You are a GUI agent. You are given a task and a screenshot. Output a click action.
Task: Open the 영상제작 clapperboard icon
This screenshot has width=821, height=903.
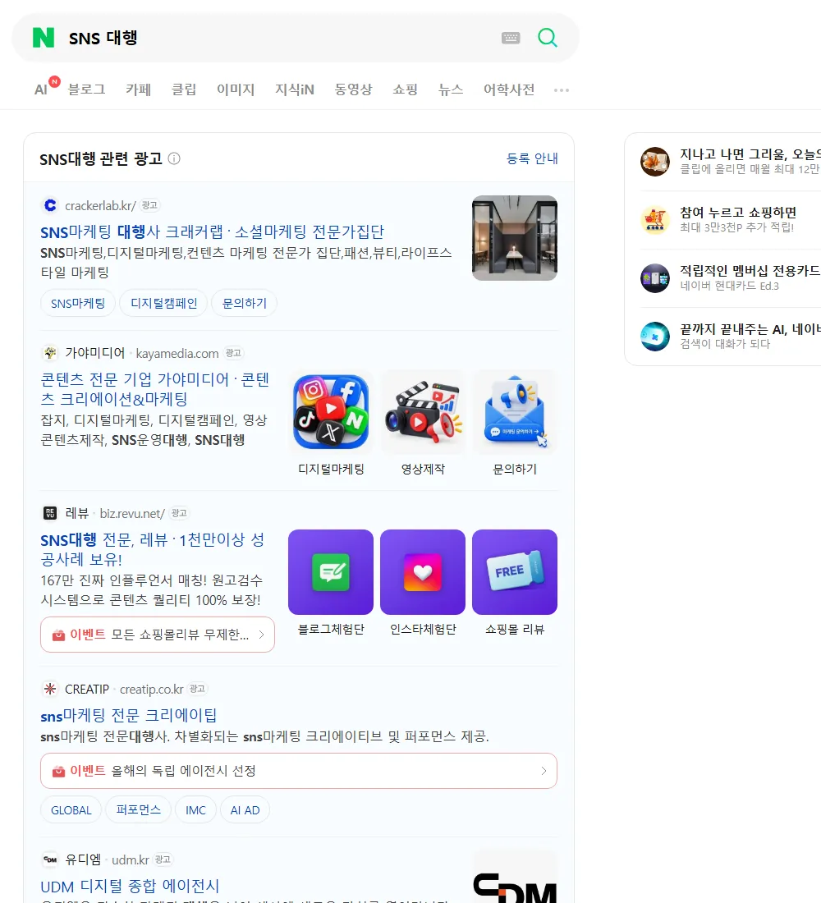point(423,412)
